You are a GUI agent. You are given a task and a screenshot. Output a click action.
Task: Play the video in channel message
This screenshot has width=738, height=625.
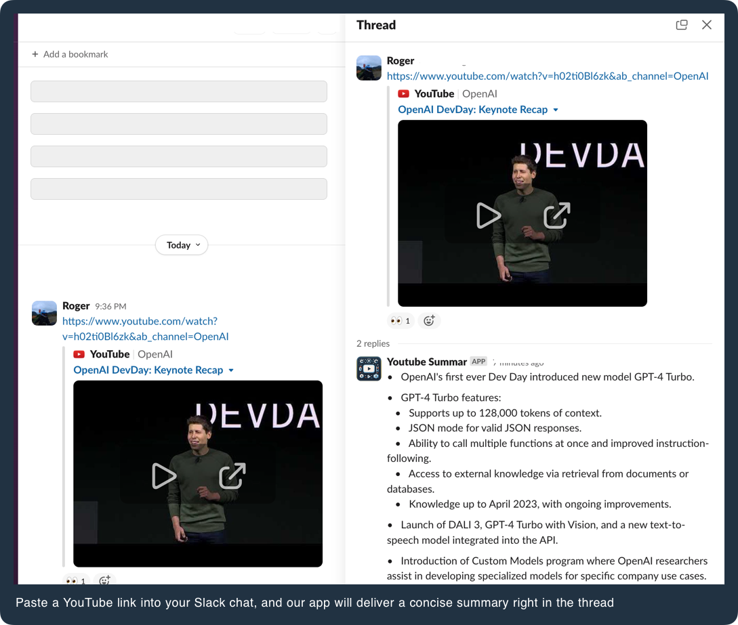(x=164, y=476)
